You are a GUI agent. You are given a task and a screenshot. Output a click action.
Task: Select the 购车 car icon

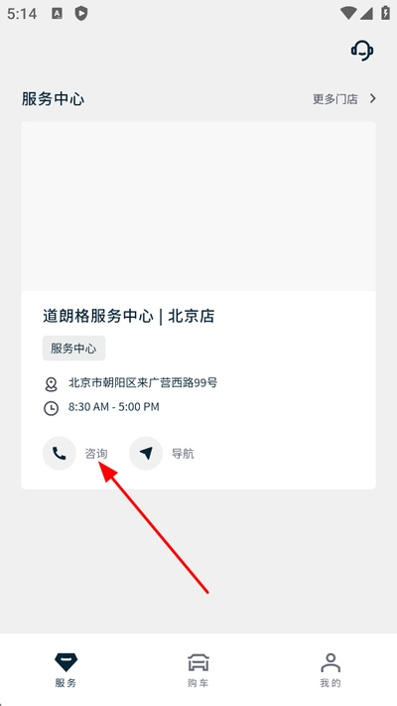click(x=198, y=662)
